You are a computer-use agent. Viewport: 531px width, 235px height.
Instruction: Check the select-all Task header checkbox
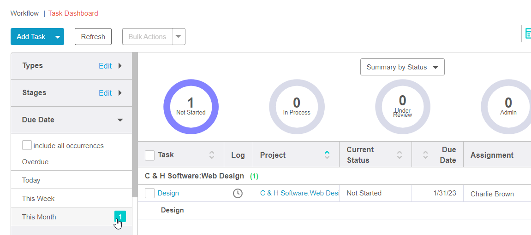[149, 155]
